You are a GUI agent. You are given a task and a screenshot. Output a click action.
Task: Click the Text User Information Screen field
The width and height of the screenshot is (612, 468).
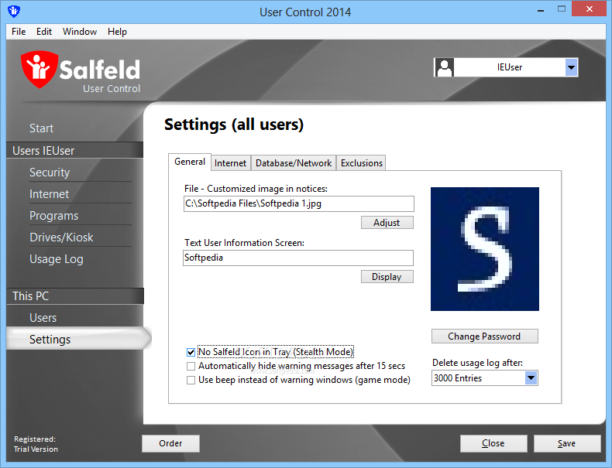coord(298,258)
